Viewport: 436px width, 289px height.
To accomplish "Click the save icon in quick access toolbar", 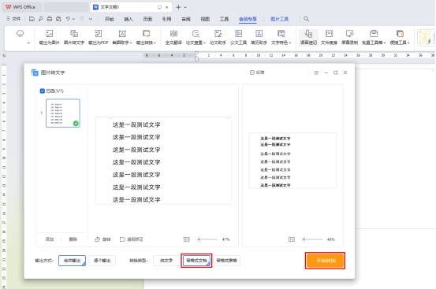I will coord(32,19).
